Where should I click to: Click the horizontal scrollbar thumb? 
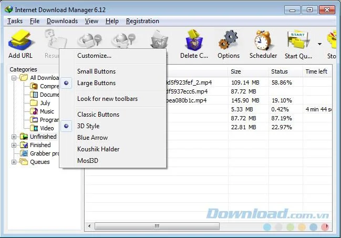pos(157,226)
